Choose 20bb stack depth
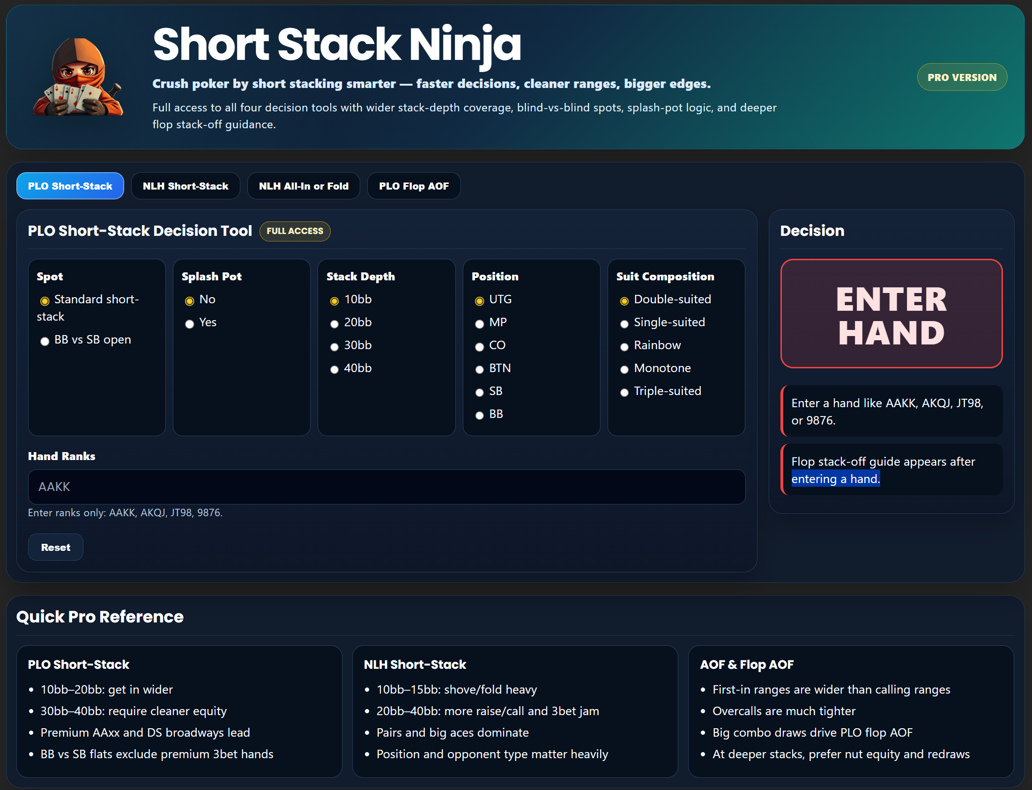This screenshot has height=790, width=1032. (x=334, y=324)
